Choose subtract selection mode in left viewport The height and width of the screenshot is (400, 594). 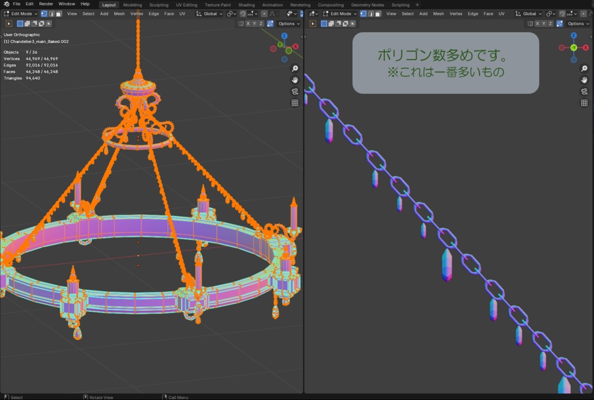(34, 23)
